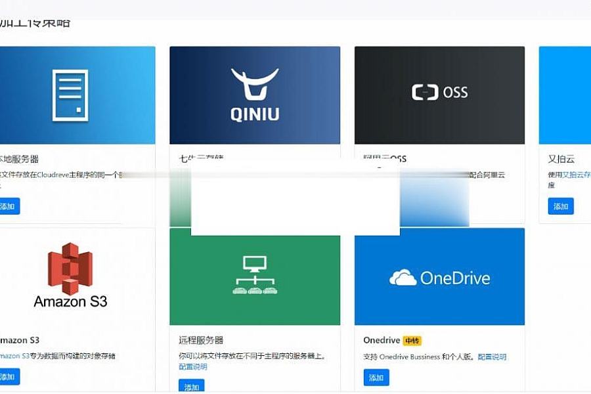Add the 本地服务器 storage policy
Viewport: 591px width, 394px height.
pyautogui.click(x=9, y=206)
